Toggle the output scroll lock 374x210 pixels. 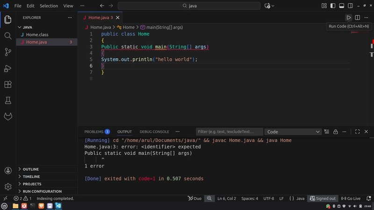(x=336, y=132)
